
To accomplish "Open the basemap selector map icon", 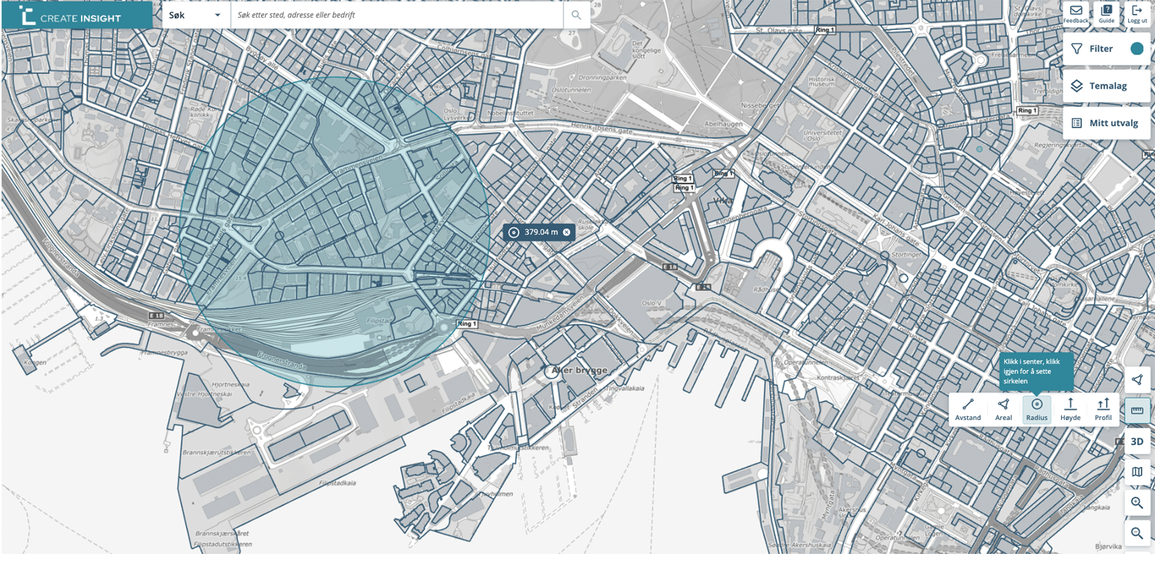I will point(1137,472).
